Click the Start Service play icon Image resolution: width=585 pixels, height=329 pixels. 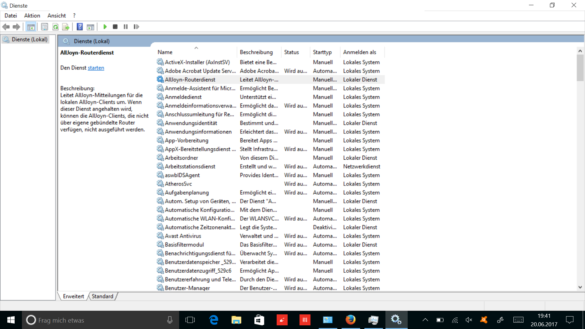coord(105,27)
